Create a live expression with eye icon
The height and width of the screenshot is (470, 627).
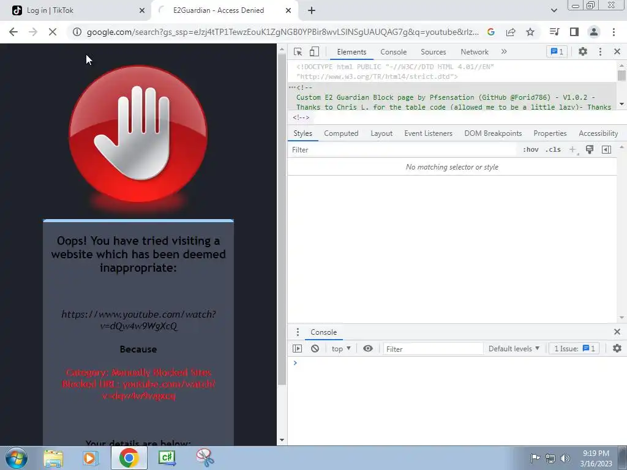368,348
